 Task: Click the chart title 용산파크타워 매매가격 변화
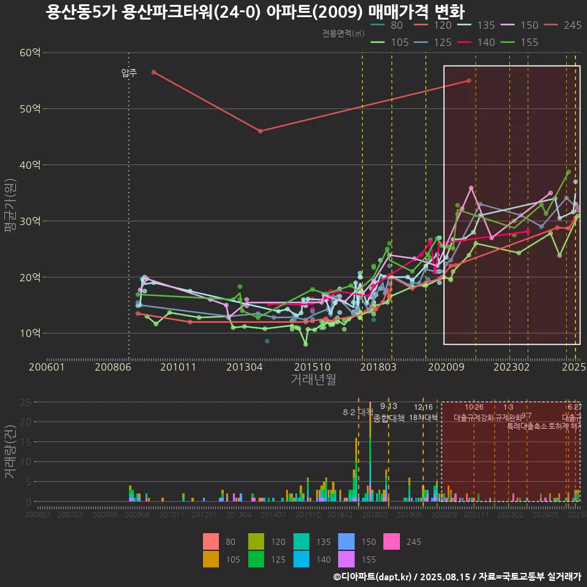pyautogui.click(x=256, y=12)
